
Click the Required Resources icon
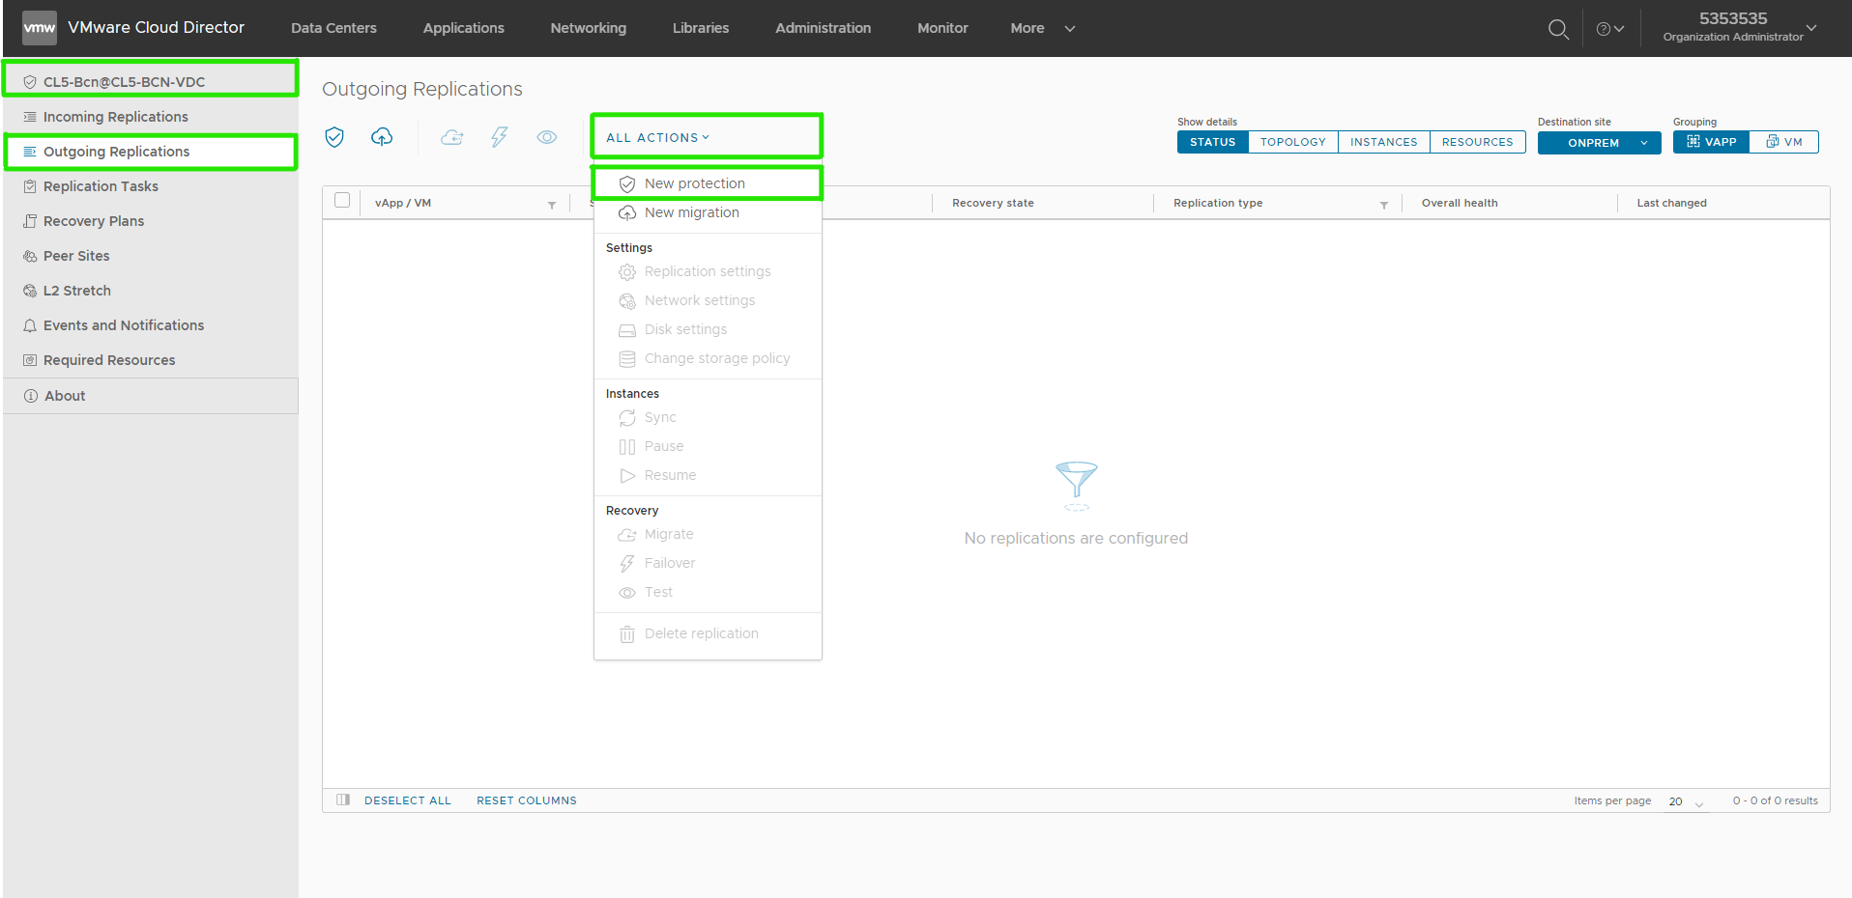coord(30,360)
